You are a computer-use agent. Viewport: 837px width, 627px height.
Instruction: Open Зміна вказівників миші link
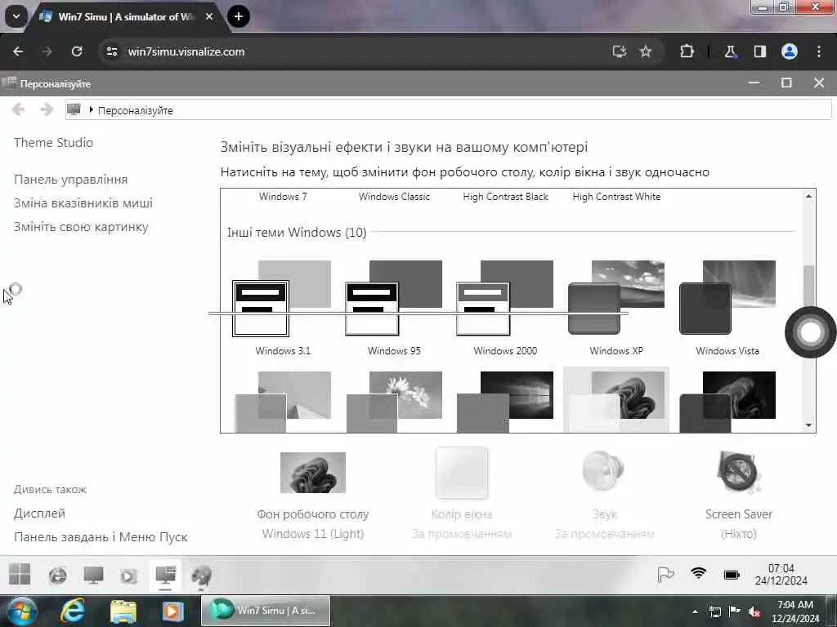(83, 202)
